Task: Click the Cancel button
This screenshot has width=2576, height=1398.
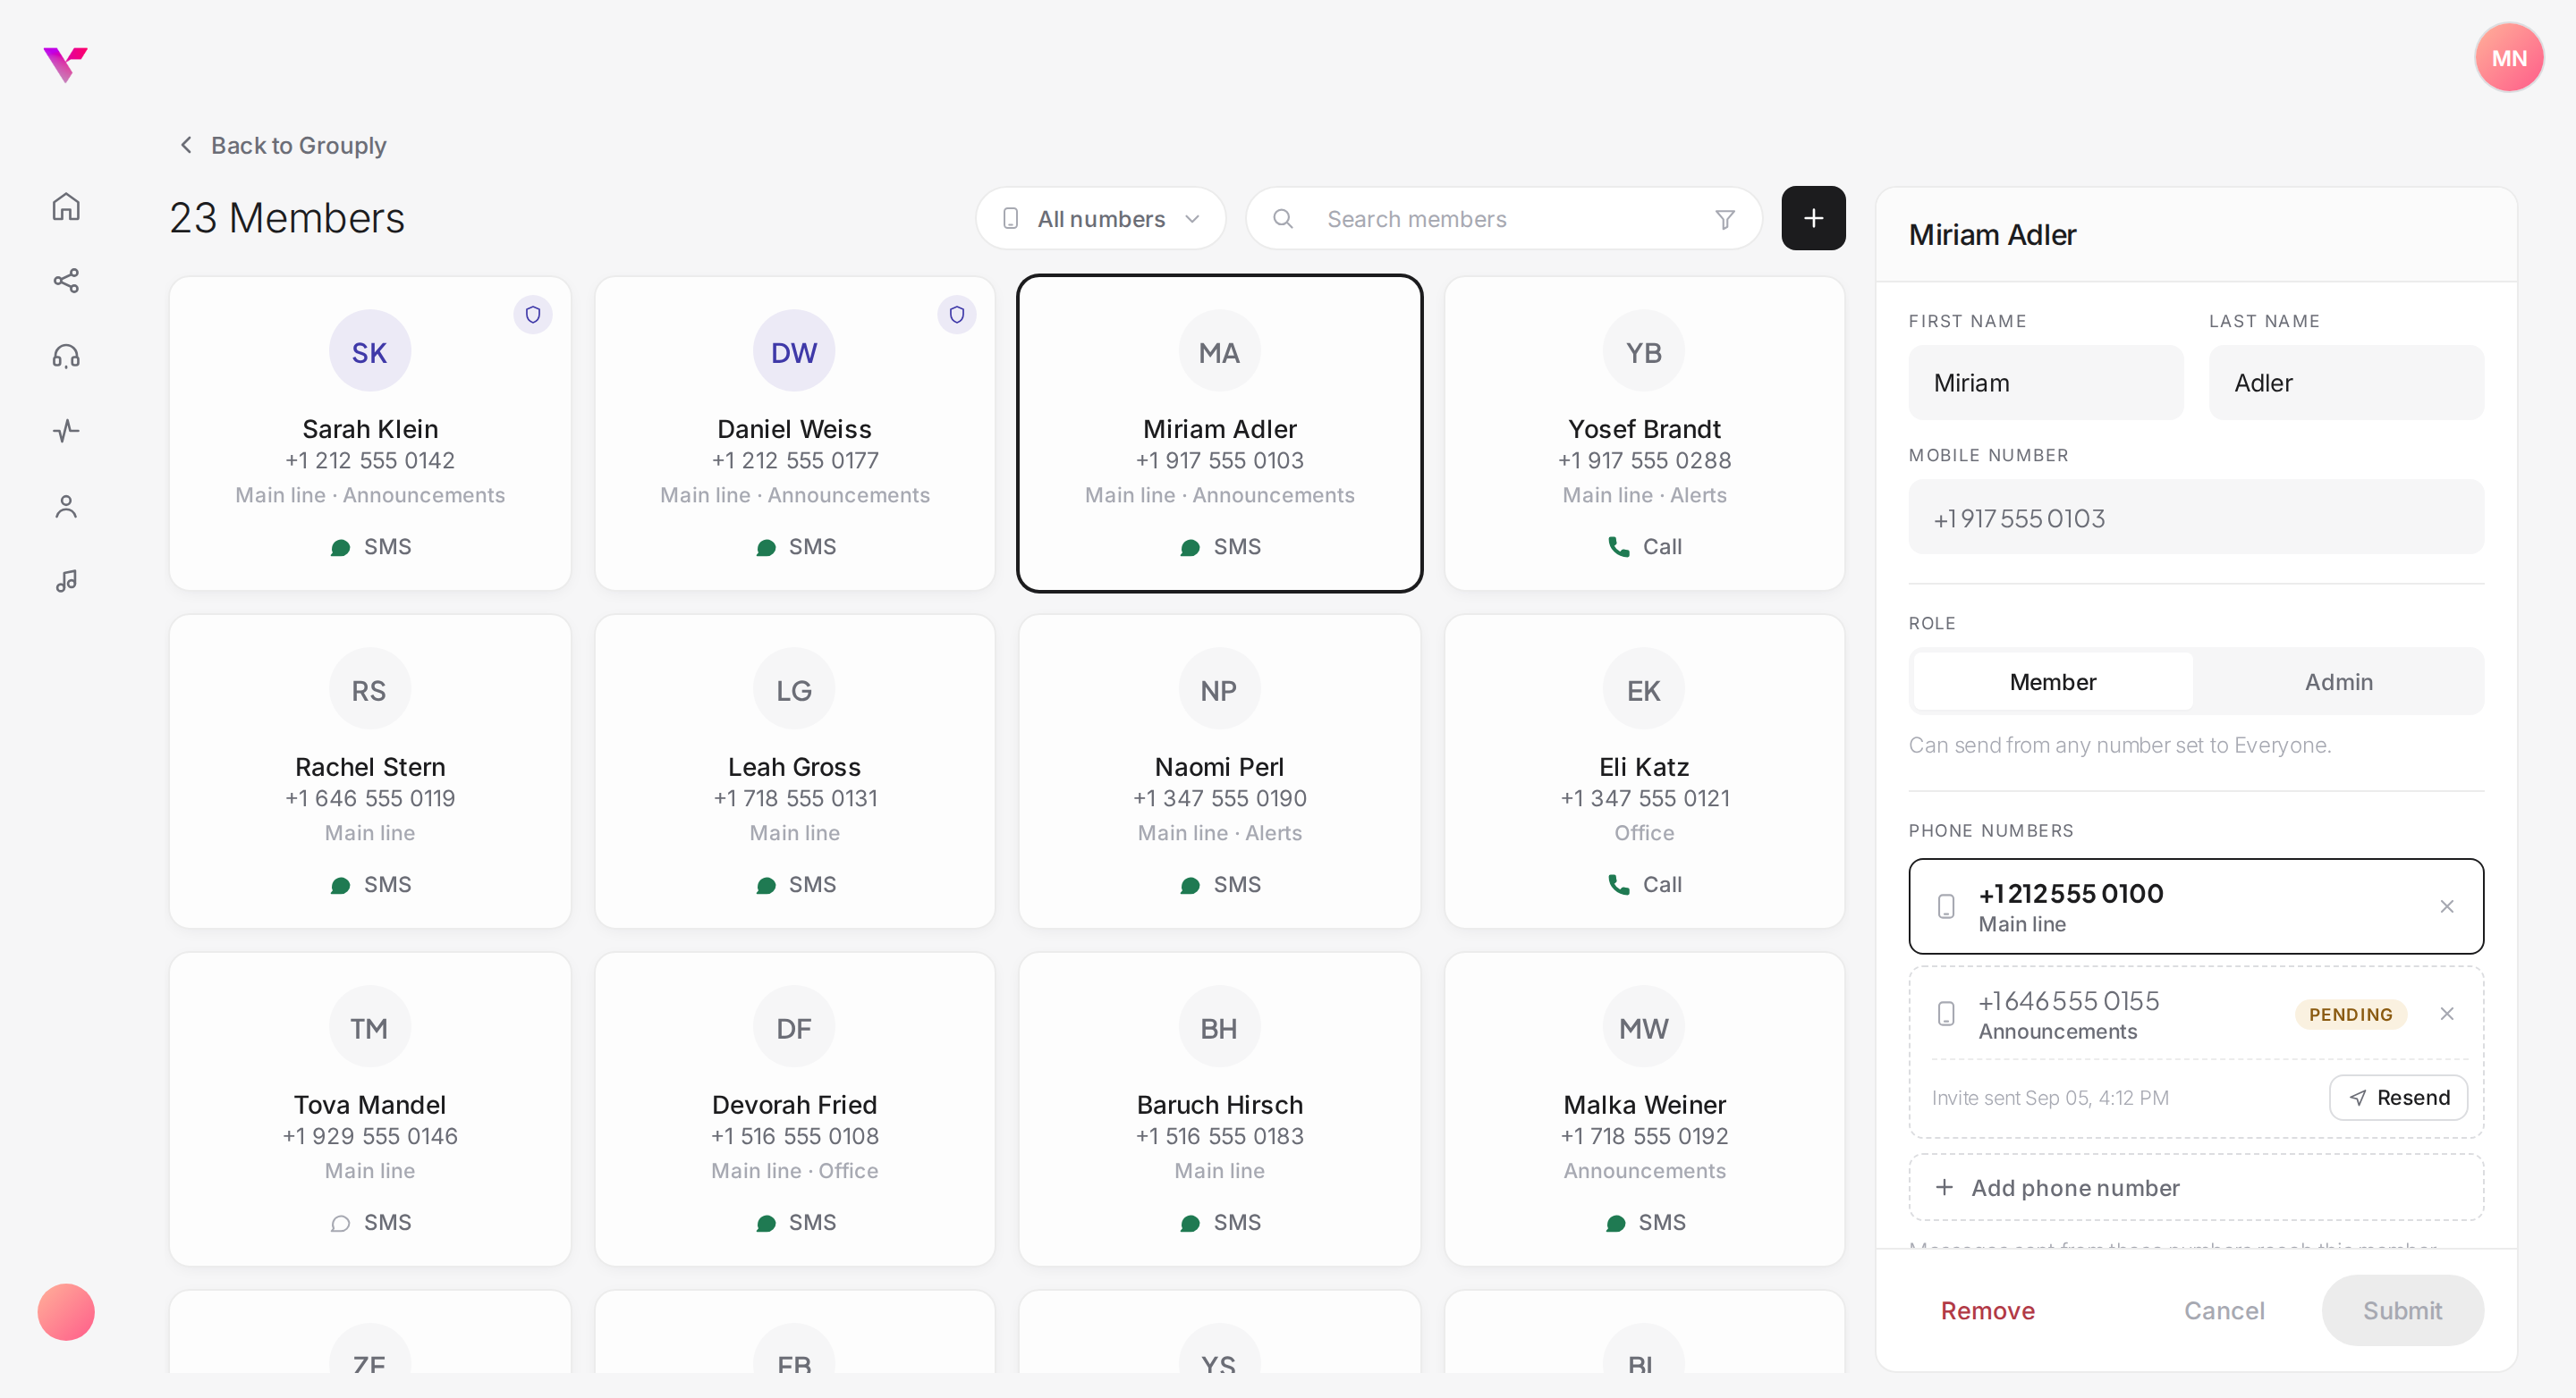Action: (2223, 1310)
